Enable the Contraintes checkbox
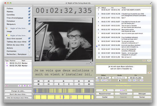Viewport: 157px width, 106px height. coord(29,51)
